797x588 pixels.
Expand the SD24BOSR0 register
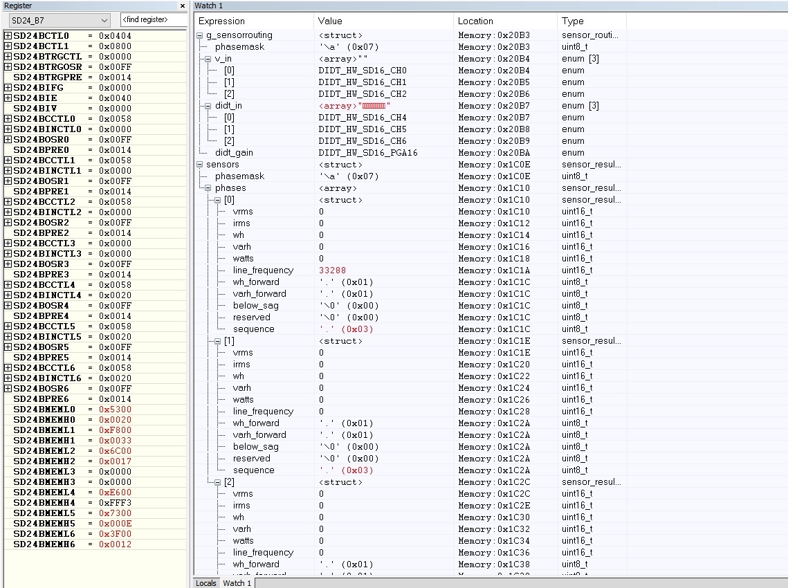click(x=8, y=139)
